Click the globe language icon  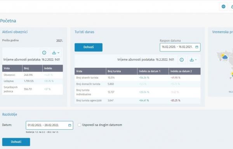[223, 7]
